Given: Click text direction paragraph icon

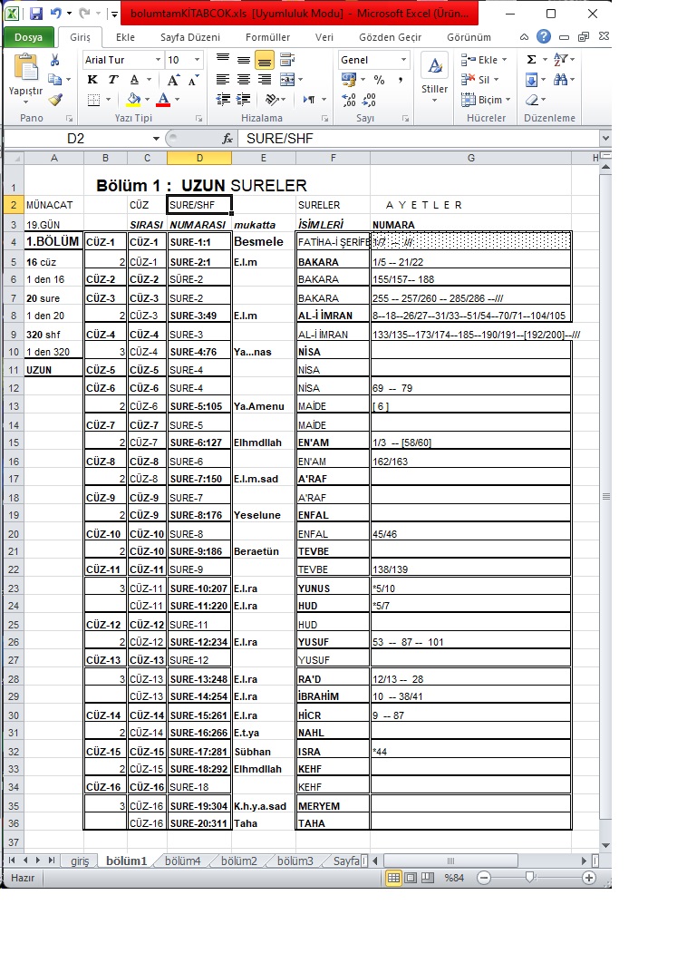Looking at the screenshot, I should tap(309, 100).
